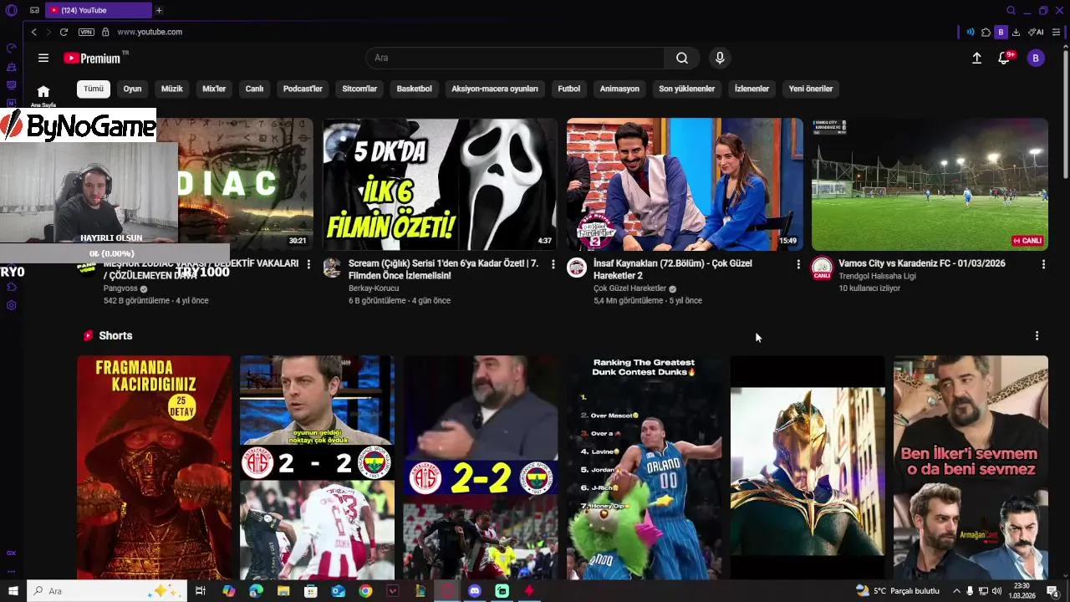Open Discord from the taskbar
1070x602 pixels.
pyautogui.click(x=475, y=591)
